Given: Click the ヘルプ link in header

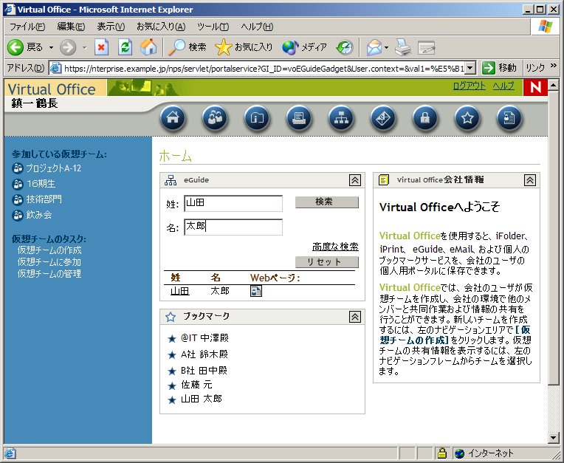Looking at the screenshot, I should [x=503, y=86].
